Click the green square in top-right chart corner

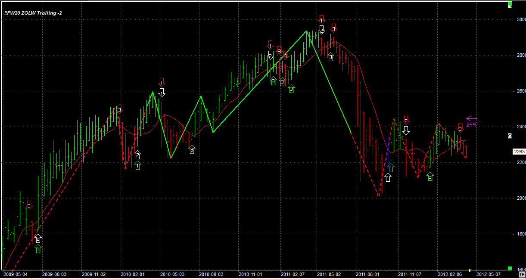[x=510, y=6]
